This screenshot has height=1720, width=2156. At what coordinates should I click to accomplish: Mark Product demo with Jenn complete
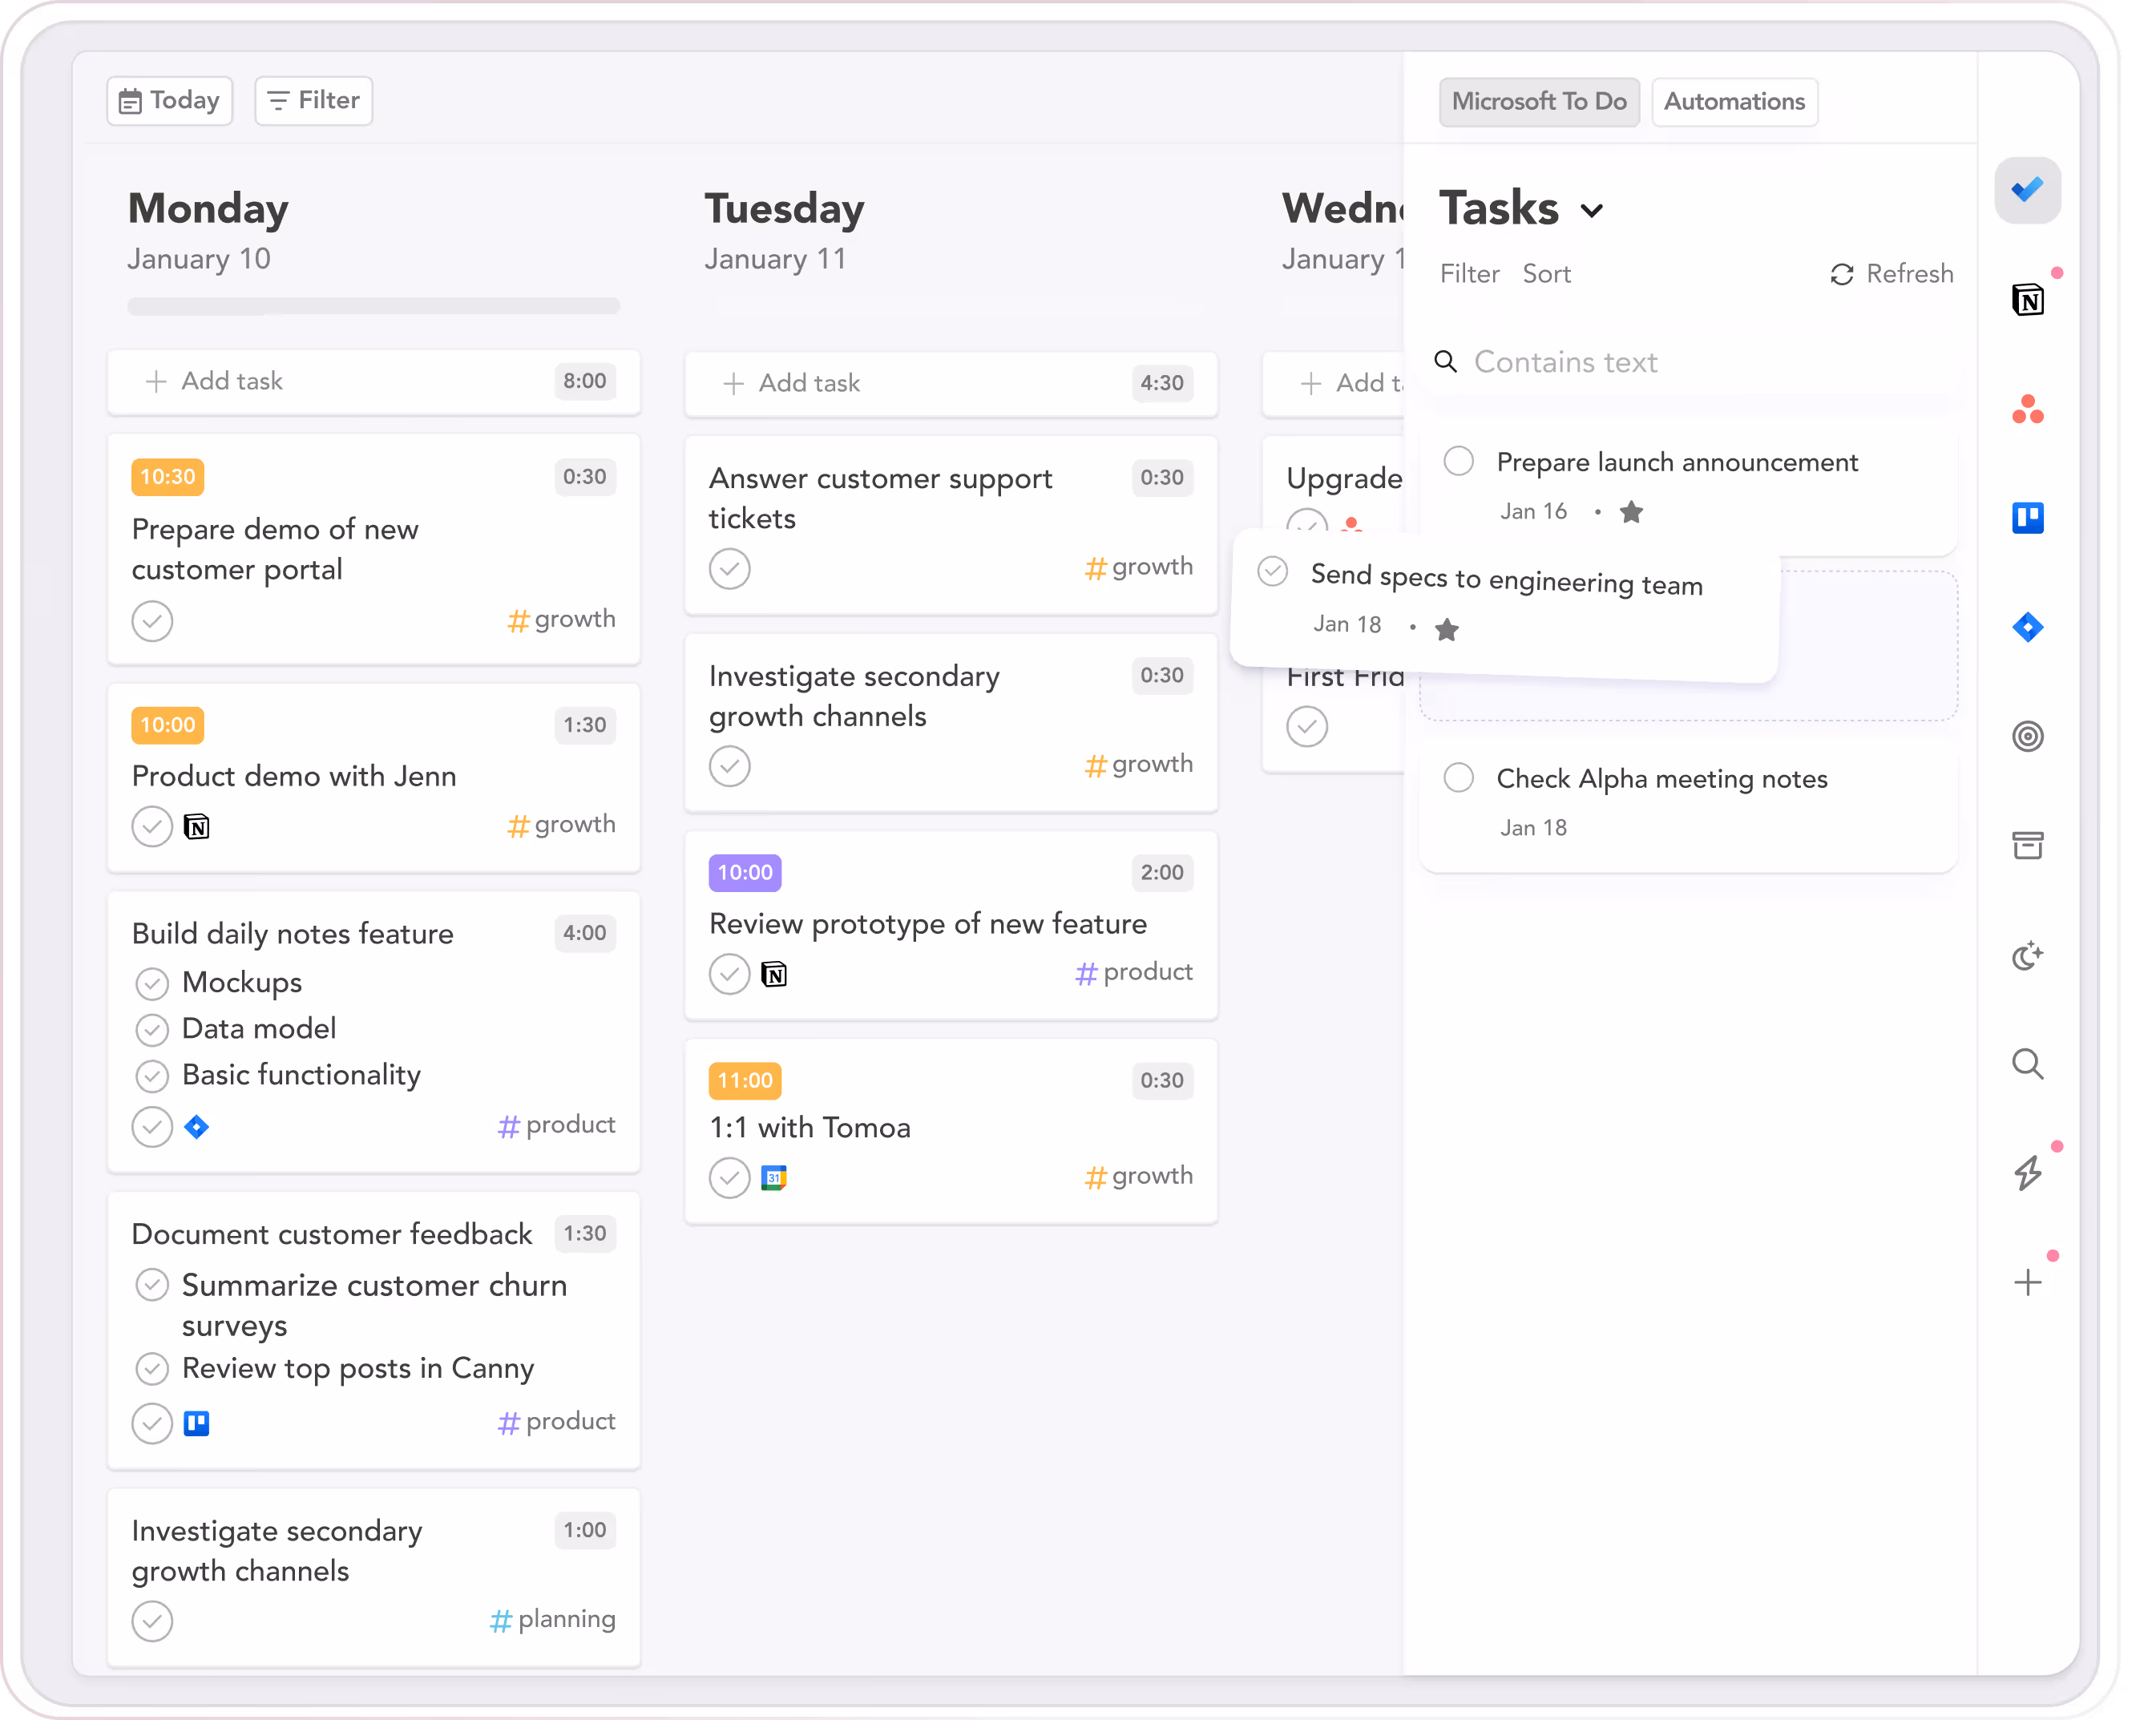pos(152,827)
